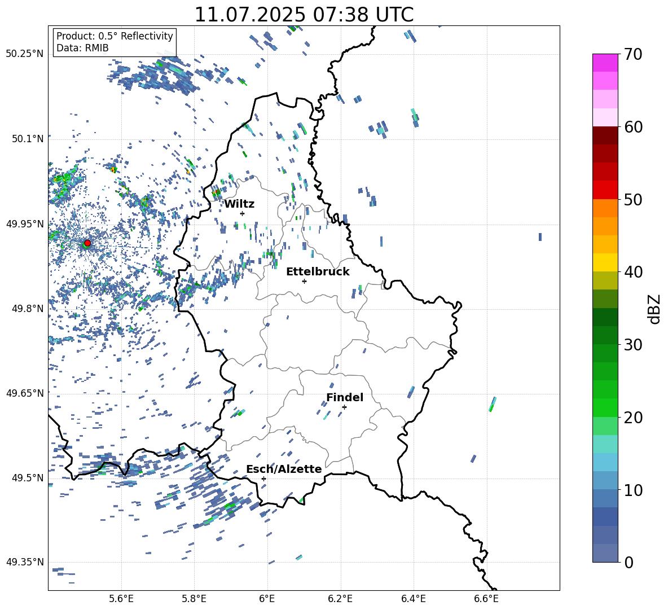Click the 49.95°N latitude label
The width and height of the screenshot is (668, 610).
click(25, 223)
